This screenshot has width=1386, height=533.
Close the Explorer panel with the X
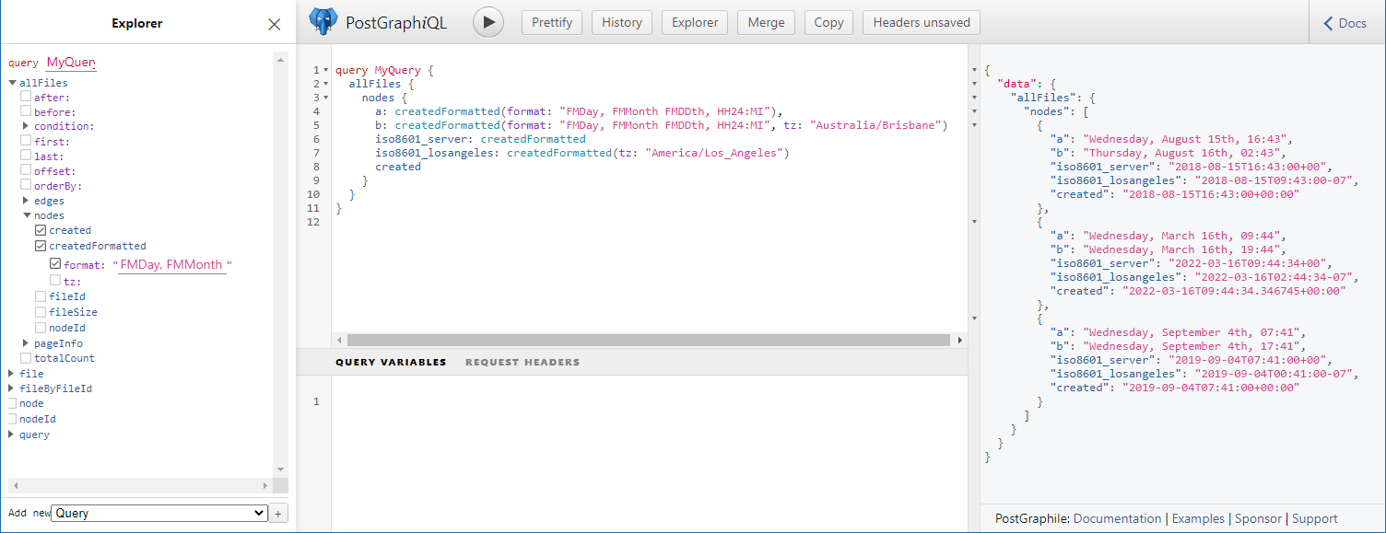coord(274,25)
